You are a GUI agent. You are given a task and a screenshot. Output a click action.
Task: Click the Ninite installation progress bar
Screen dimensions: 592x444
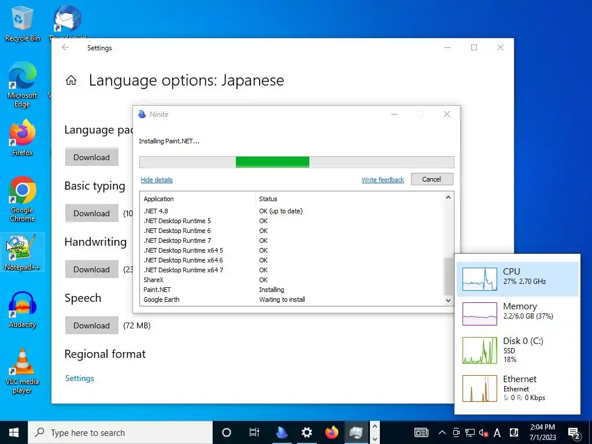pos(297,162)
